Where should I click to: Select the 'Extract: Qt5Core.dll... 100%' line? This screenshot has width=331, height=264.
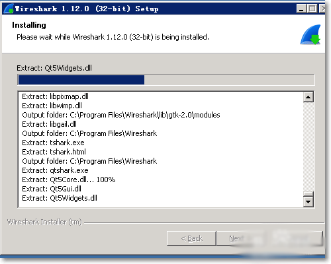[x=69, y=180]
